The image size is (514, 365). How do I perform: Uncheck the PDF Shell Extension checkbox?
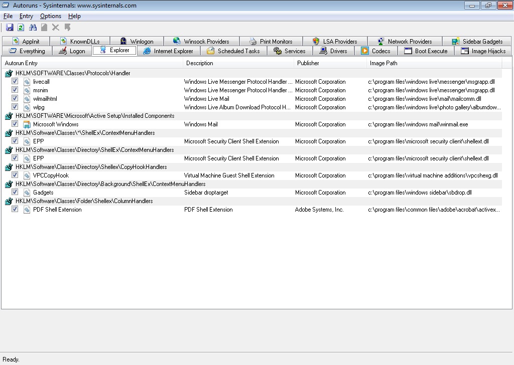pos(15,209)
